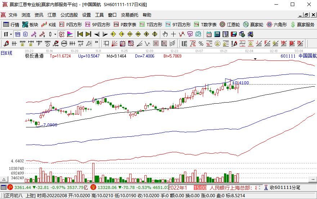Viewport: 317px width, 199px height.
Task: Select the percent % tool icon
Action: [x=201, y=44]
